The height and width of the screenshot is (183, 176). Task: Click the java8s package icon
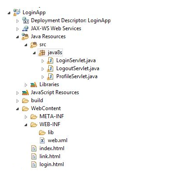coord(42,52)
